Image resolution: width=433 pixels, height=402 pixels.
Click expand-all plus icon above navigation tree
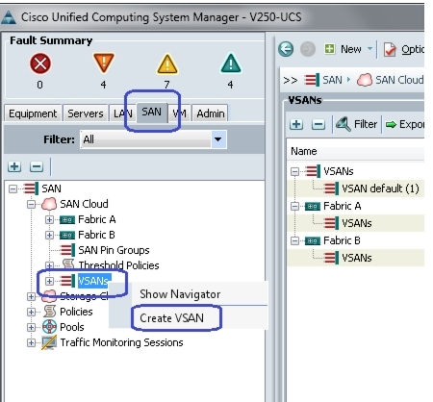pyautogui.click(x=14, y=166)
